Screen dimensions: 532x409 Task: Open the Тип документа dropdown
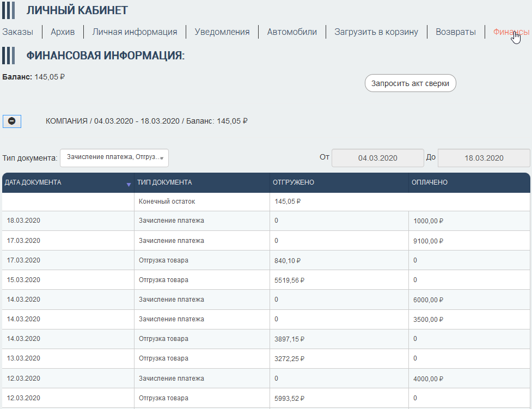pyautogui.click(x=114, y=157)
